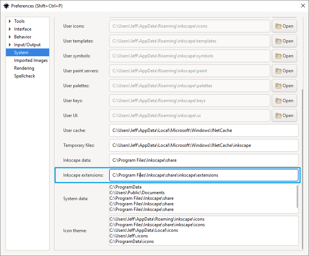Select C:\Users\Public\Documents in System data
The height and width of the screenshot is (256, 309).
point(137,193)
